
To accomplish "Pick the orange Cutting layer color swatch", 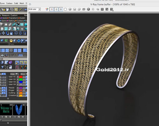I will (x=21, y=93).
